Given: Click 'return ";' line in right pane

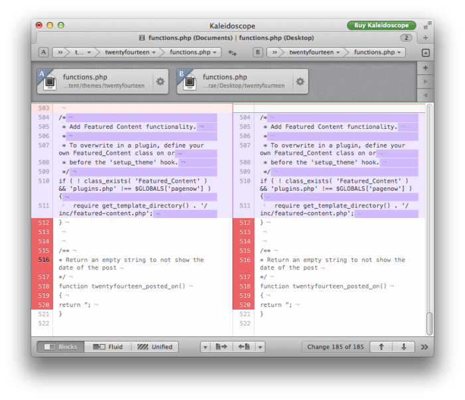Looking at the screenshot, I should pos(276,305).
